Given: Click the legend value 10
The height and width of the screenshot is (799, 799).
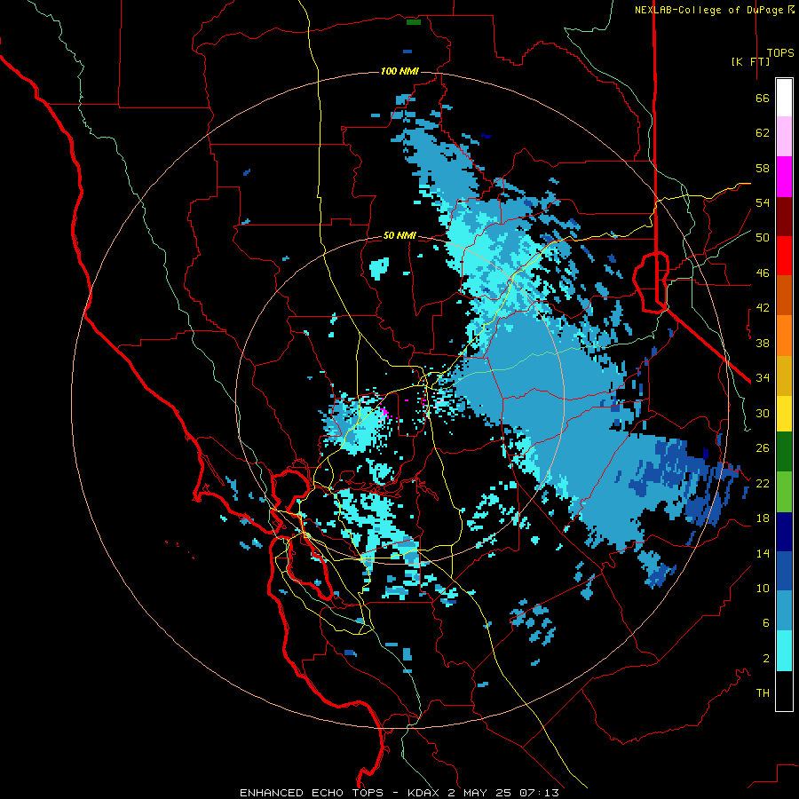Looking at the screenshot, I should tap(763, 588).
